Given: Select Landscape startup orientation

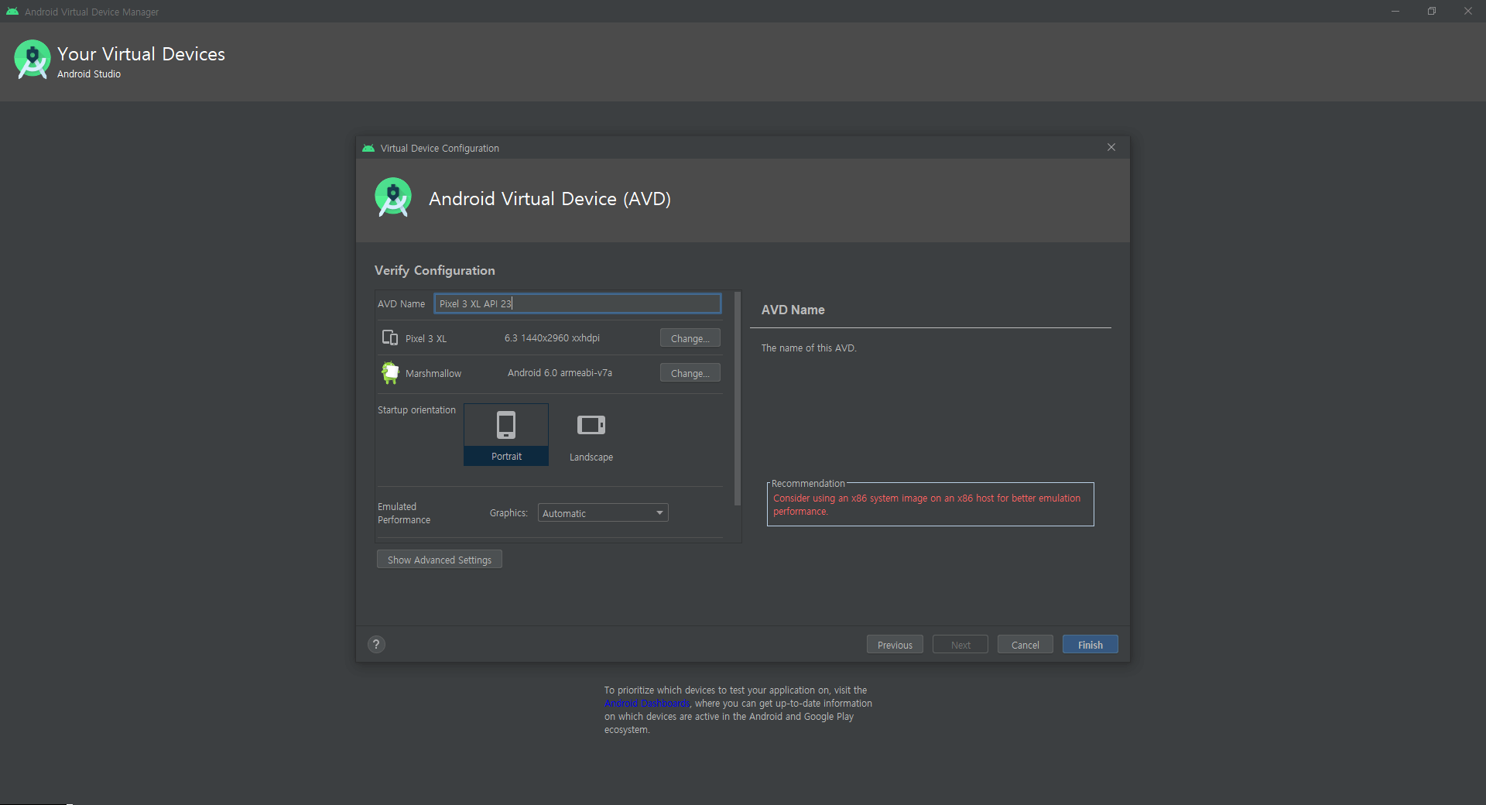Looking at the screenshot, I should [x=591, y=434].
